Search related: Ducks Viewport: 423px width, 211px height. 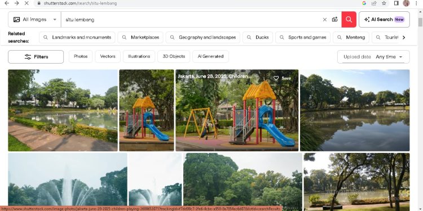tap(258, 37)
